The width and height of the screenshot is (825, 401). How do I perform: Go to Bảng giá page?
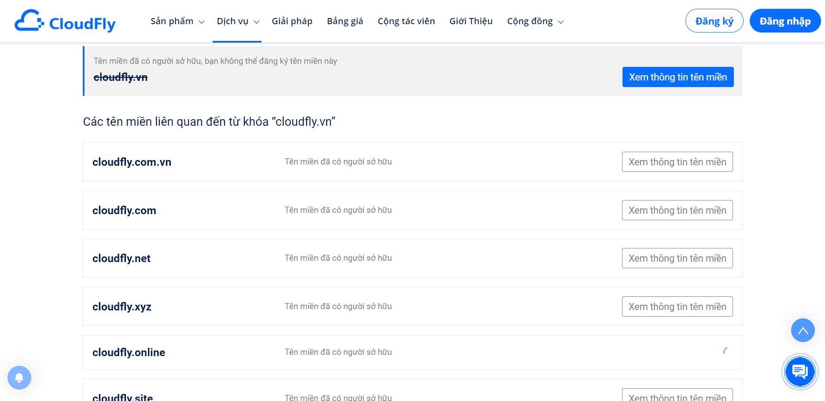click(x=345, y=21)
